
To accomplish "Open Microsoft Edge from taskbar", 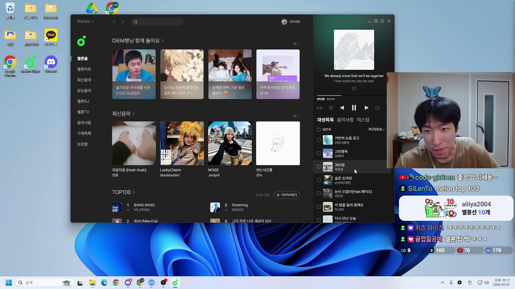I will (104, 283).
